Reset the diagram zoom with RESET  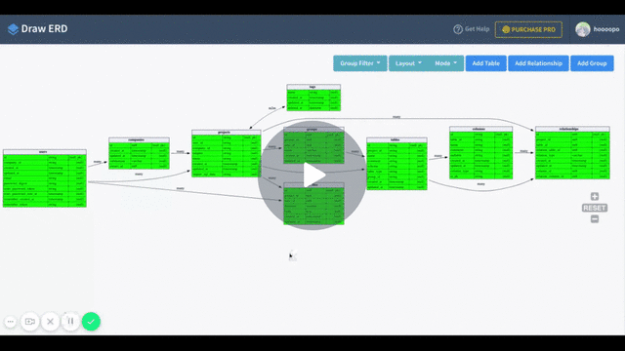(x=595, y=208)
